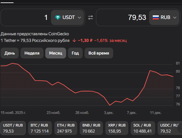182x138 pixels.
Task: Select the ETH / RUB pair chip
Action: (x=65, y=128)
